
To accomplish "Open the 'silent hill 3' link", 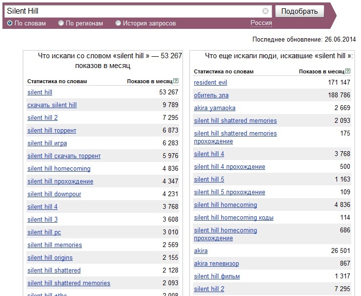I will tap(42, 220).
